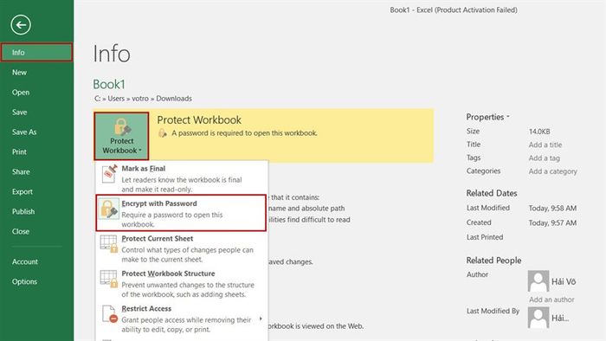Image resolution: width=606 pixels, height=341 pixels.
Task: Click the Mark as Final document icon
Action: coord(109,173)
